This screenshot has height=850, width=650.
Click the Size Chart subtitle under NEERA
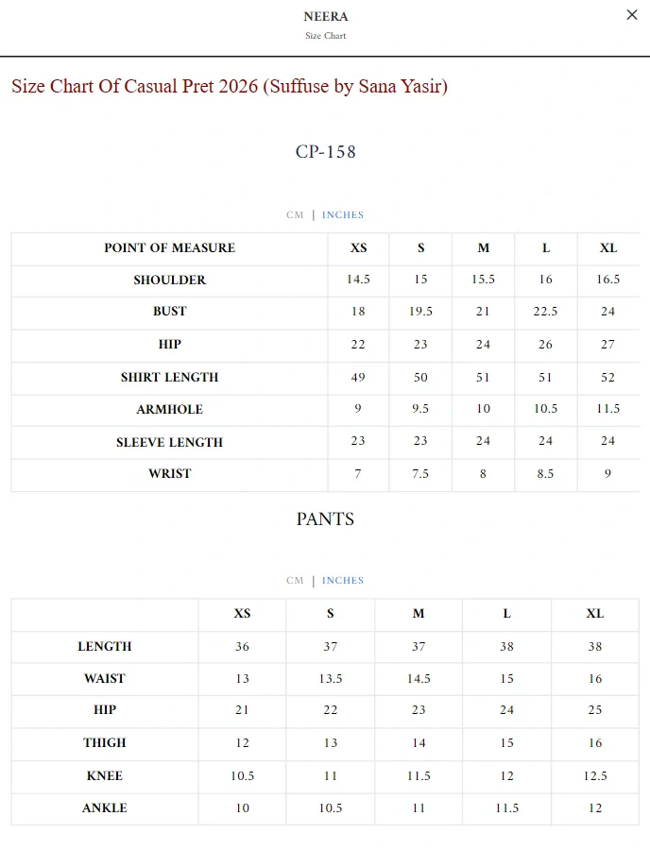[325, 36]
